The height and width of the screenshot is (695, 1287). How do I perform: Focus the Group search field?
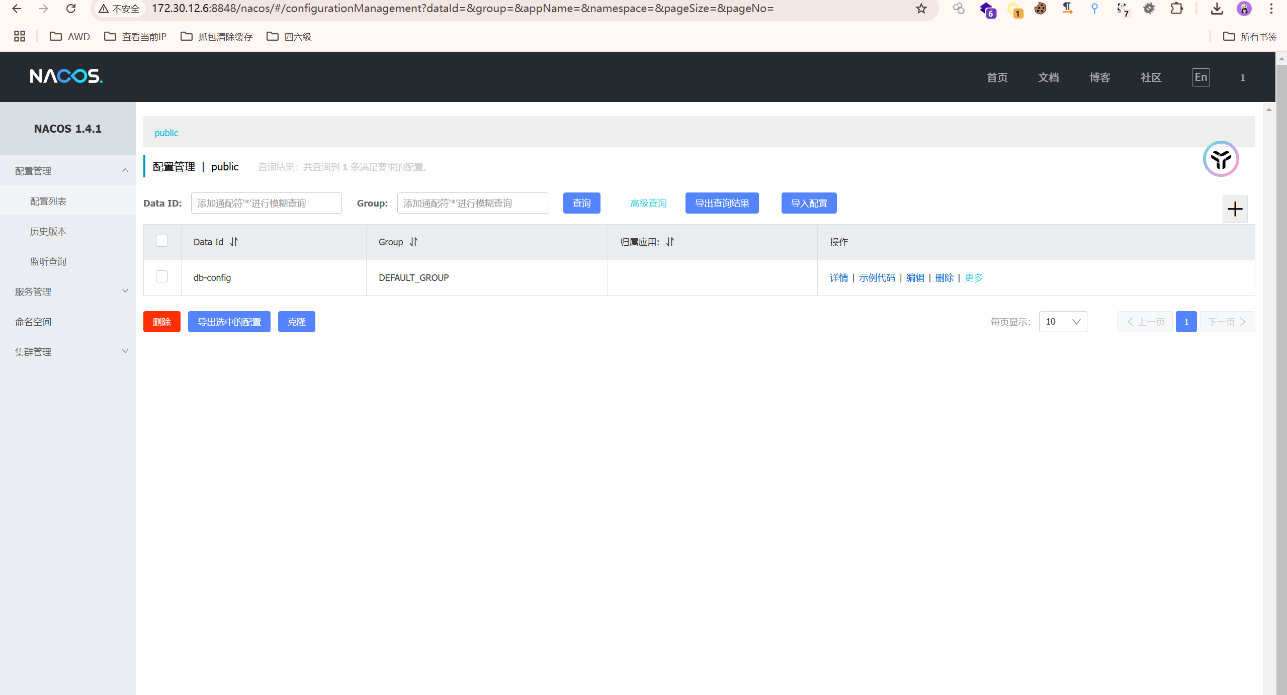click(x=472, y=203)
